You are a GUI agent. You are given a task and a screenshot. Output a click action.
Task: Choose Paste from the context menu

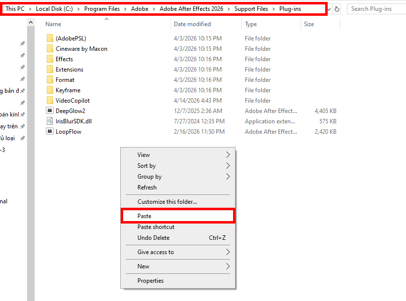pos(178,216)
